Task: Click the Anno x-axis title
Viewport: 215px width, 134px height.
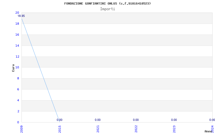Action: (x=208, y=131)
